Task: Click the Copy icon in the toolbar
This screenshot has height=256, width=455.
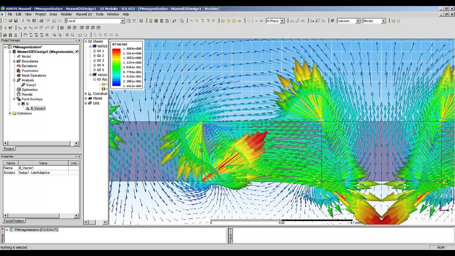Action: coord(29,21)
